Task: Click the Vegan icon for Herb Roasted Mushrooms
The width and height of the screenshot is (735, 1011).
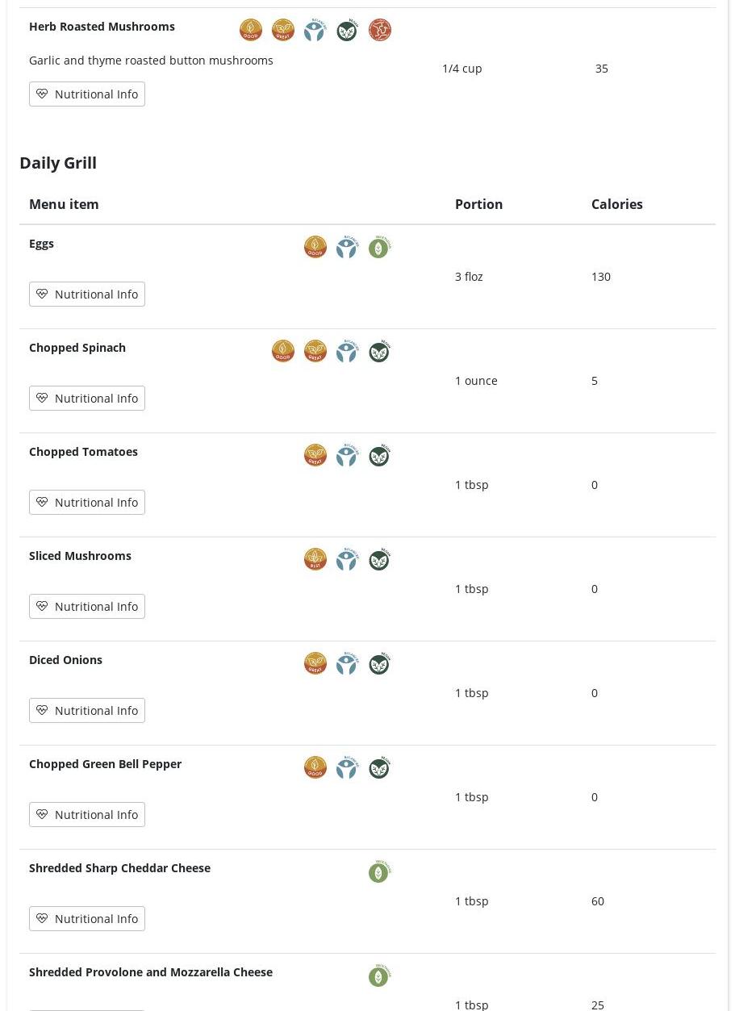Action: [347, 31]
